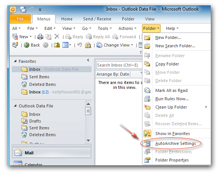Click the Send/Receive icon at left of Back

click(x=15, y=45)
